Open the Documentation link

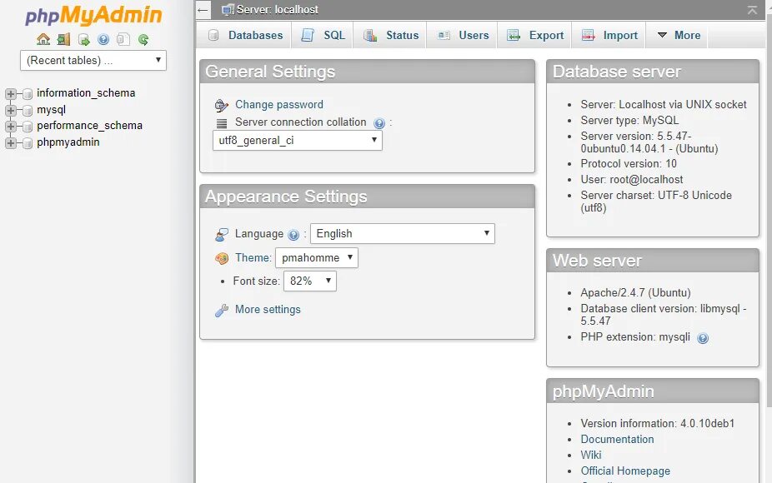tap(618, 439)
